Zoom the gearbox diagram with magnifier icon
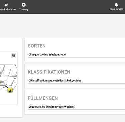Screen dimensions: 125x122 coord(14,55)
